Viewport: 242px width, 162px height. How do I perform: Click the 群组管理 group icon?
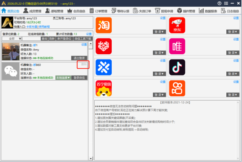(48, 11)
